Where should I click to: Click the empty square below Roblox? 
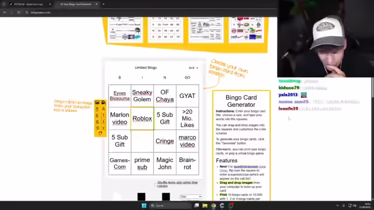[142, 141]
